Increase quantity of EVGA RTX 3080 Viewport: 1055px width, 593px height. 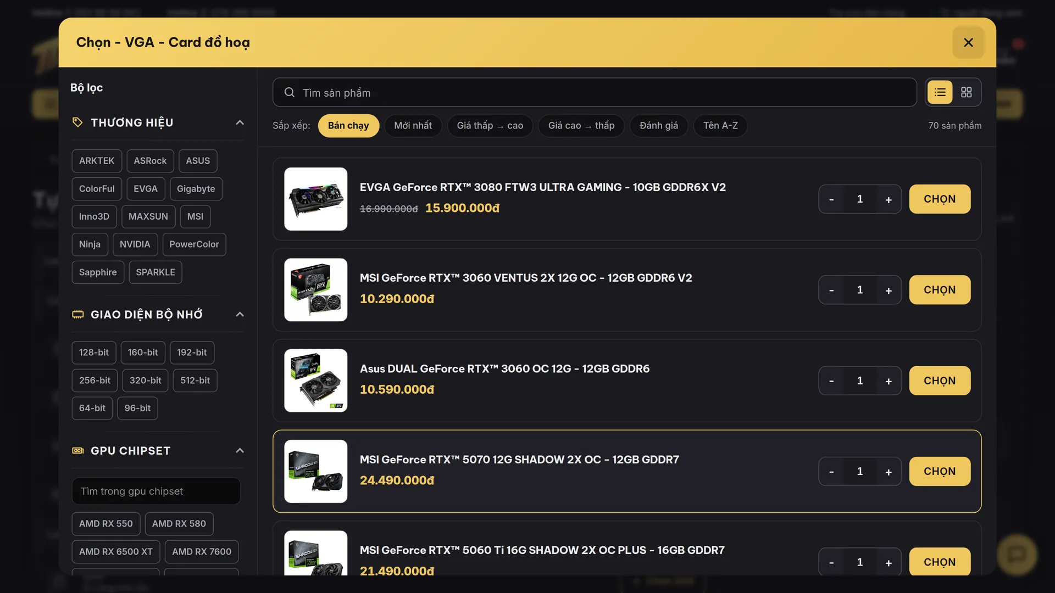(889, 199)
